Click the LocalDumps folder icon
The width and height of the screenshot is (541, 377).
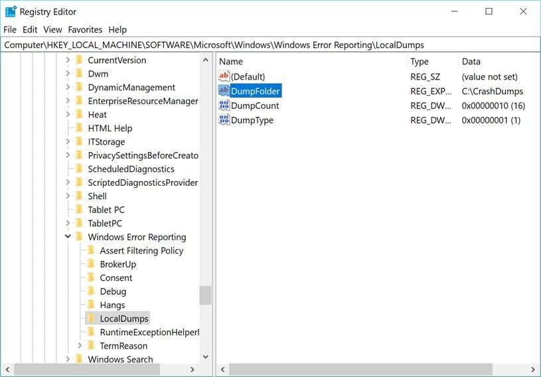(x=92, y=319)
